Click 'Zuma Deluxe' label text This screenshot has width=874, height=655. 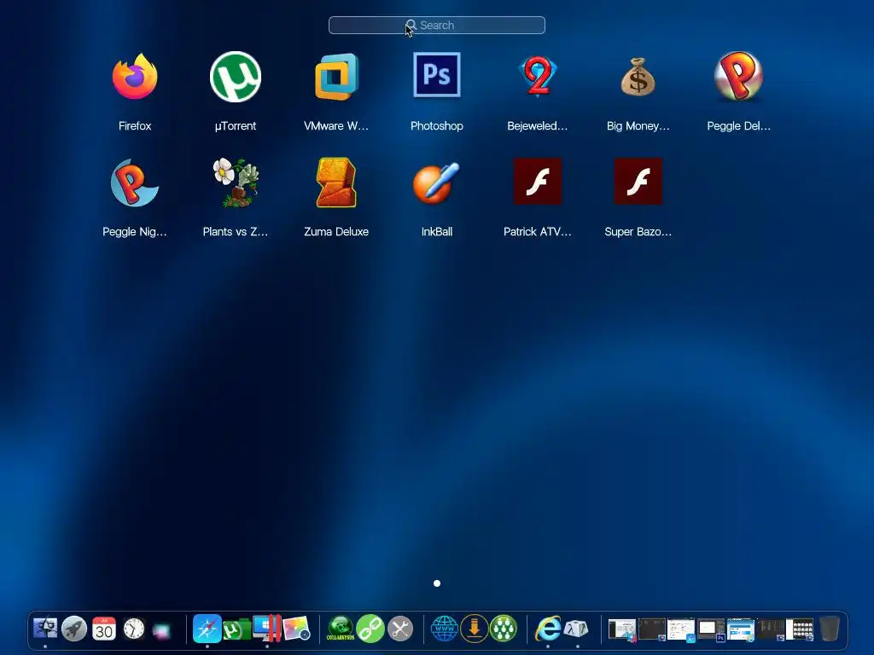[x=336, y=232]
